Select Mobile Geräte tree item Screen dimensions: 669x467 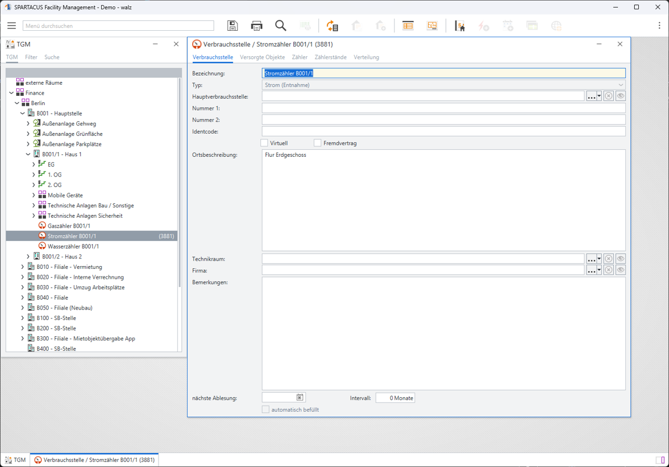65,195
